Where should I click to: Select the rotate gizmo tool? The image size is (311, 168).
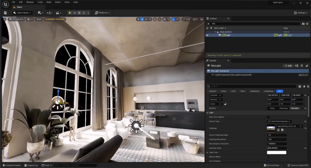click(x=146, y=19)
